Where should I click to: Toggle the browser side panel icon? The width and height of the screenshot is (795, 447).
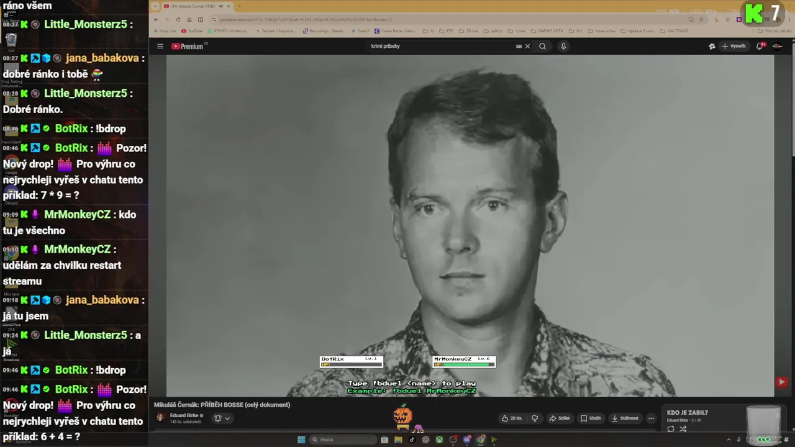pos(200,19)
